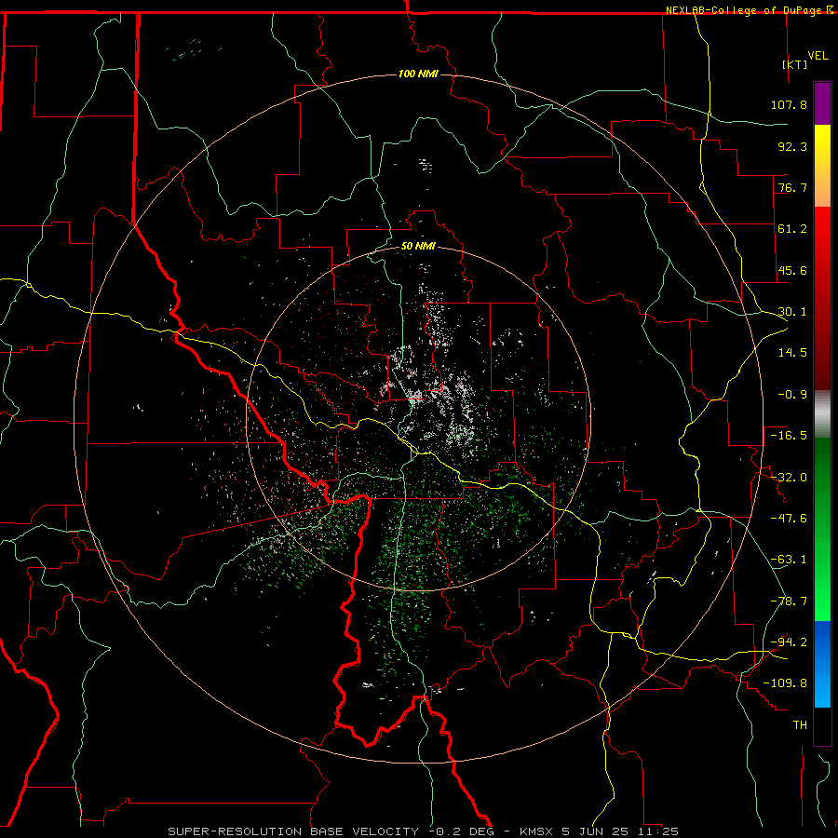Click the NEXLAB-College of DuPage watermark text

point(750,10)
